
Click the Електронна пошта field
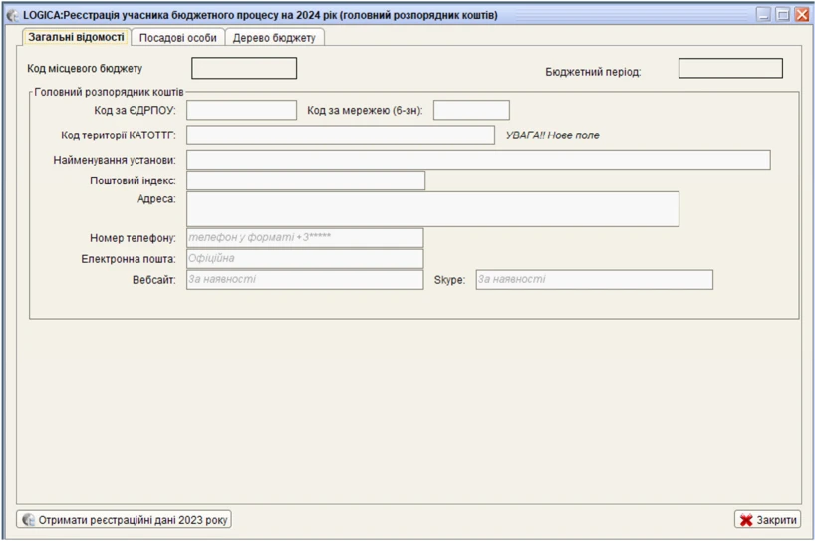coord(305,259)
